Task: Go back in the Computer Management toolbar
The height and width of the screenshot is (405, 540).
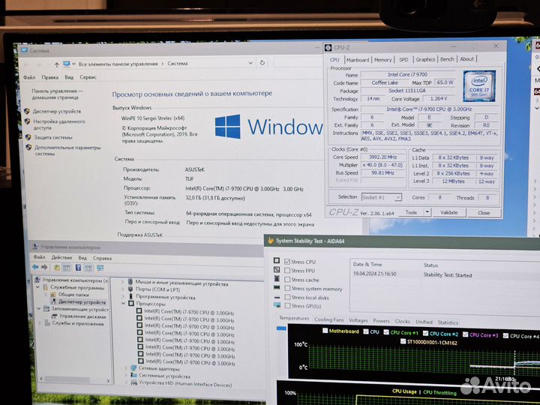Action: point(35,267)
